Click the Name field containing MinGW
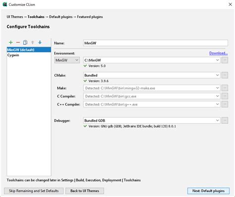235x197 pixels. coord(156,43)
